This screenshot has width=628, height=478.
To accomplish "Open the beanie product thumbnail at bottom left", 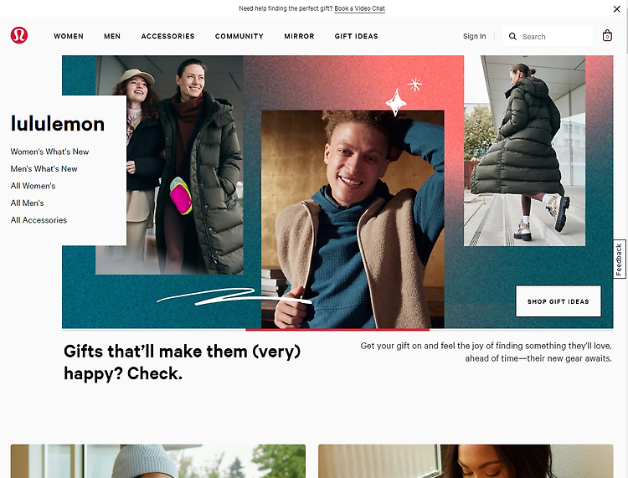I will click(157, 460).
